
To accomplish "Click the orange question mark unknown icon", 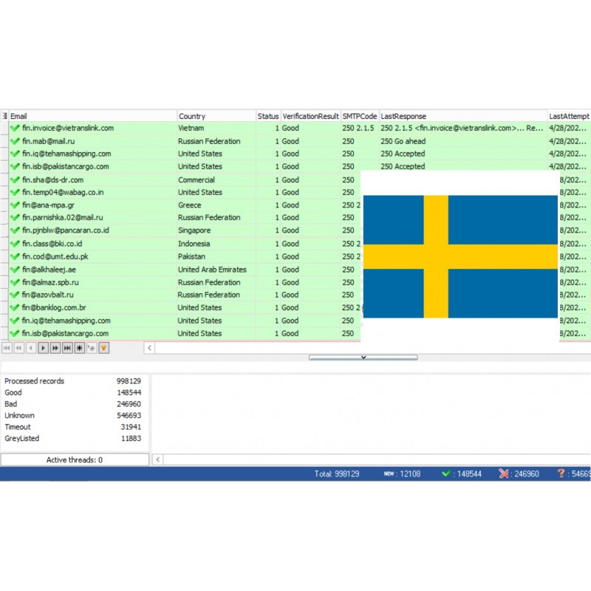I will click(561, 474).
